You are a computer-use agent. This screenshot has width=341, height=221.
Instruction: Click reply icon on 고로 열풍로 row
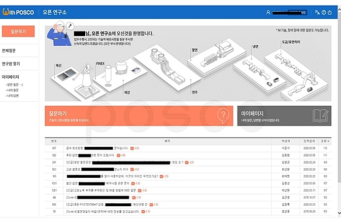click(x=132, y=169)
